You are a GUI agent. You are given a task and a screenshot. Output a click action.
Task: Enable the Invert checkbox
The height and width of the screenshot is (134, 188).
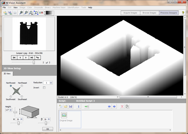[x=44, y=88]
